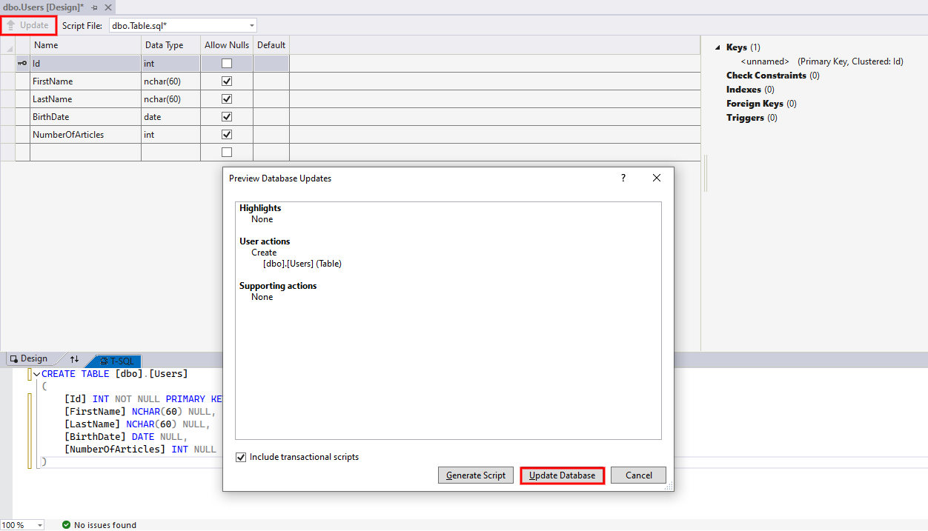The height and width of the screenshot is (531, 928).
Task: Toggle Allow Nulls for the Id column
Action: (227, 64)
